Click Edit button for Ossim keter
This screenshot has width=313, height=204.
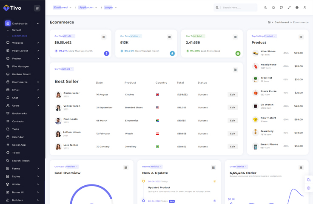233,95
